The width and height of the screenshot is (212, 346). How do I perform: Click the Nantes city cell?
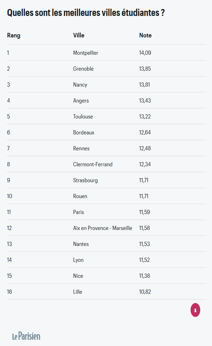(x=81, y=244)
